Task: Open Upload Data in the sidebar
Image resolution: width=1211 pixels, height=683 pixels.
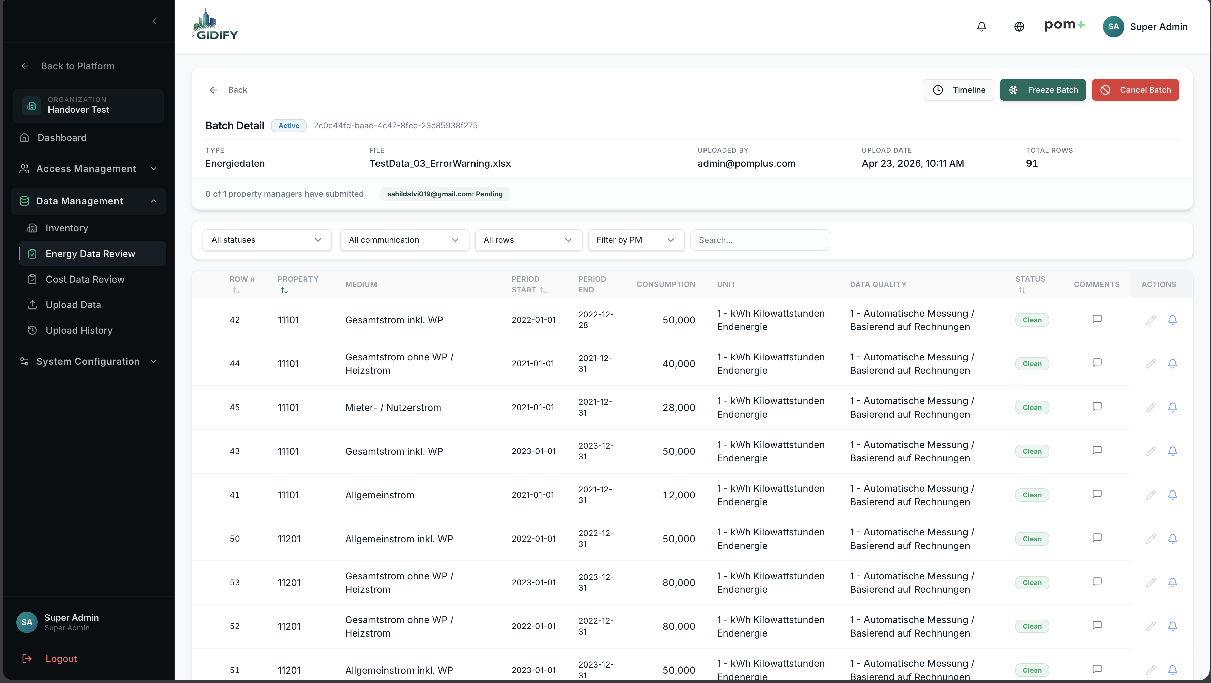Action: 92,305
